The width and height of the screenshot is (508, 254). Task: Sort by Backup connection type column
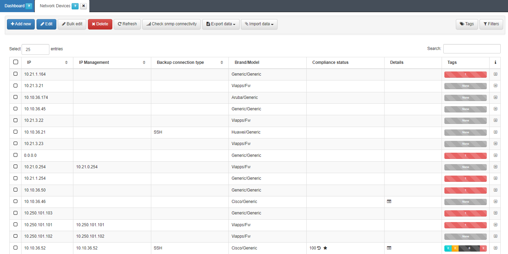click(x=222, y=63)
